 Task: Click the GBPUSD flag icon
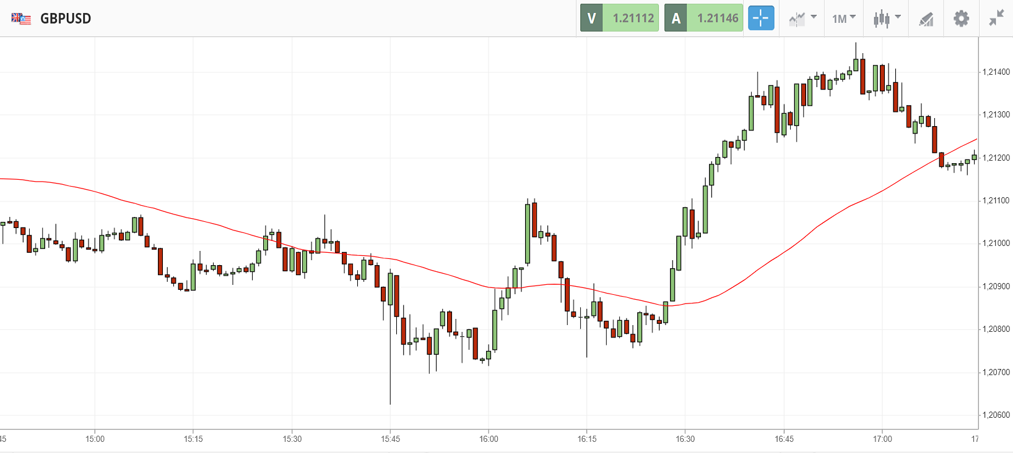pyautogui.click(x=21, y=19)
